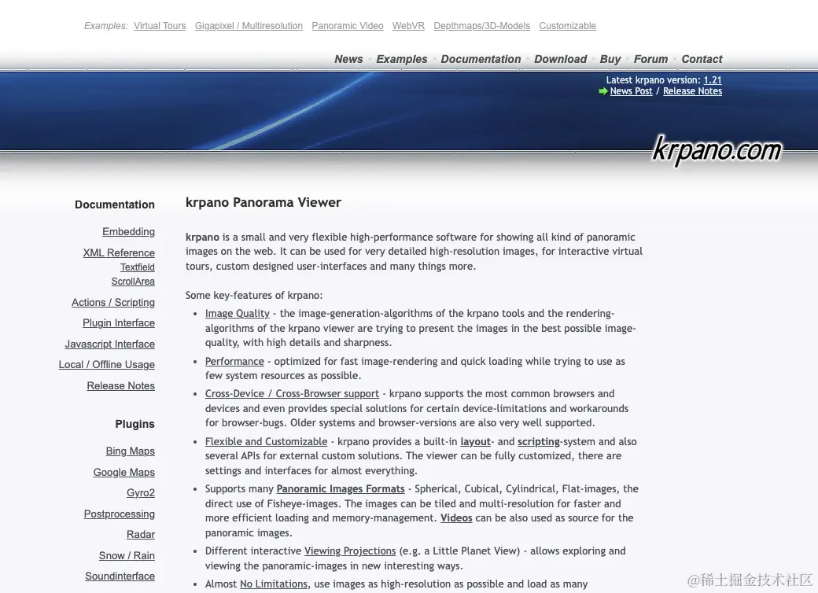Follow the Performance feature link
The image size is (818, 593).
pos(234,362)
